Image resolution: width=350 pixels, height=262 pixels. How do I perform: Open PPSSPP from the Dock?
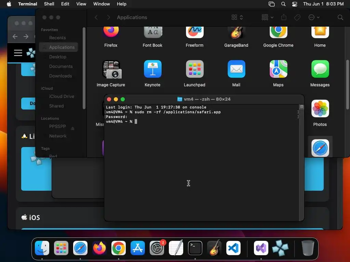point(280,248)
